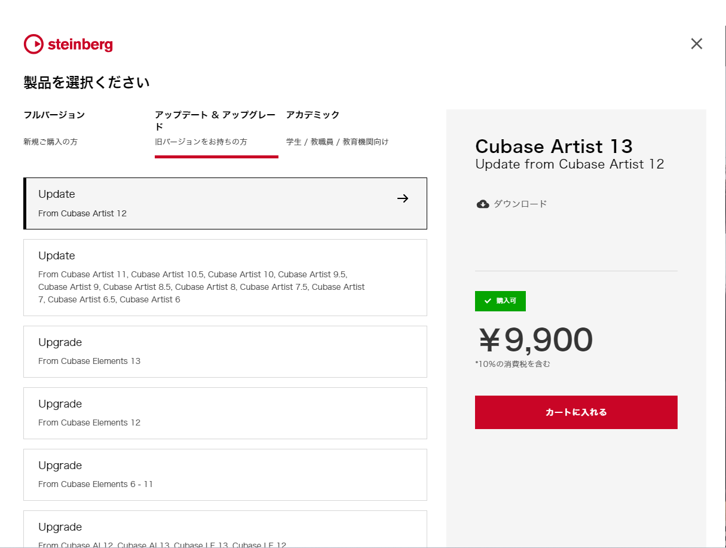726x548 pixels.
Task: Add to cart with カートに入れる button
Action: (x=576, y=412)
